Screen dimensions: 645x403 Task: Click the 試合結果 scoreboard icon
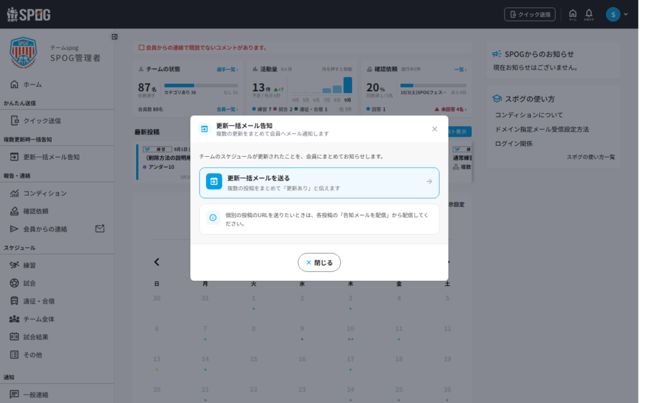pos(14,337)
